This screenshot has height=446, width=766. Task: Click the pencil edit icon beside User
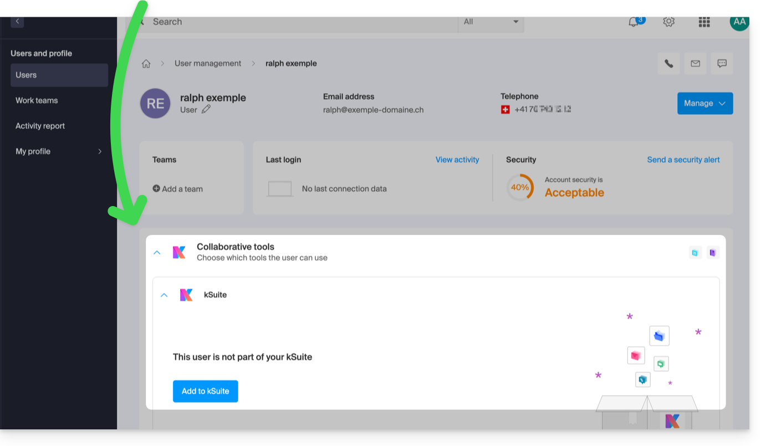(x=206, y=110)
